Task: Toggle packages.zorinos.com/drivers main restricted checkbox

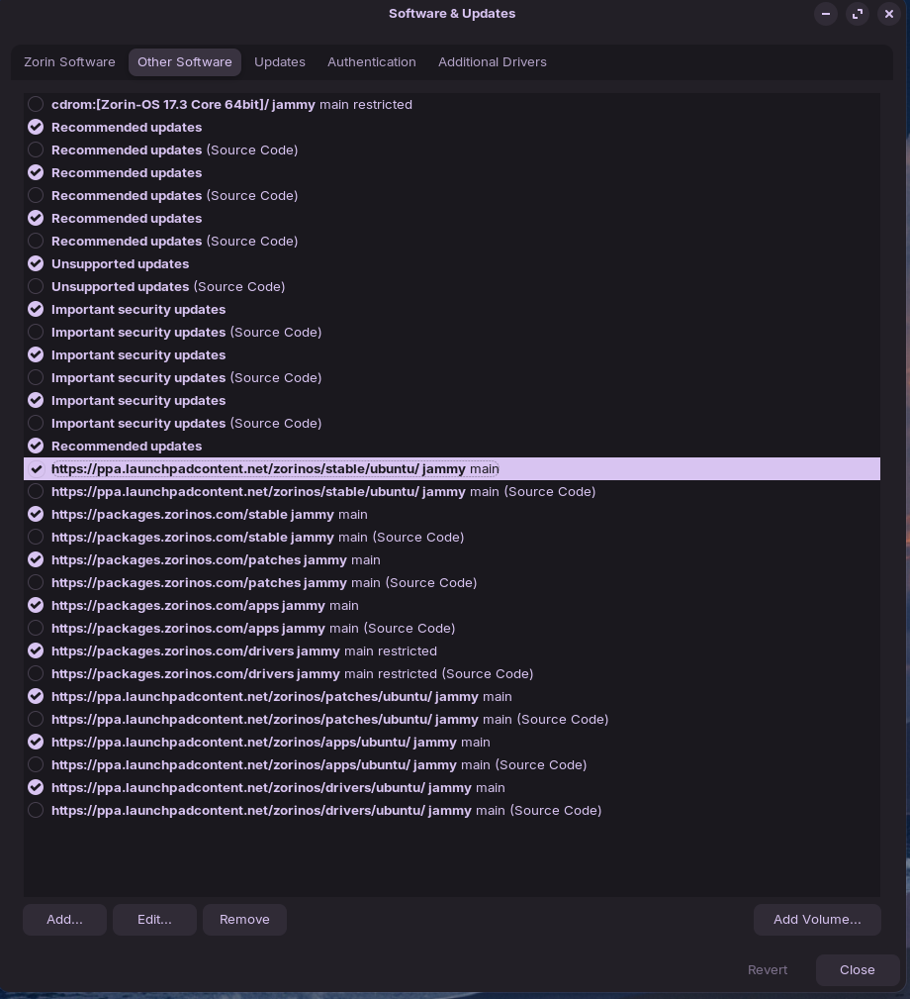Action: tap(36, 651)
